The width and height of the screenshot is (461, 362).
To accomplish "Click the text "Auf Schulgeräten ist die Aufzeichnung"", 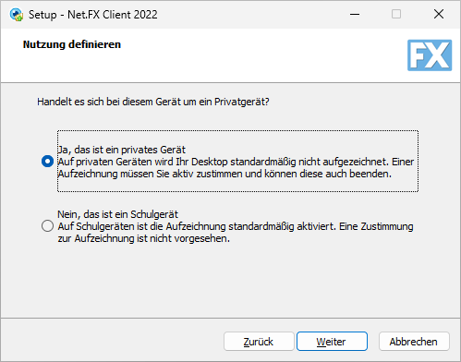I will tap(141, 226).
